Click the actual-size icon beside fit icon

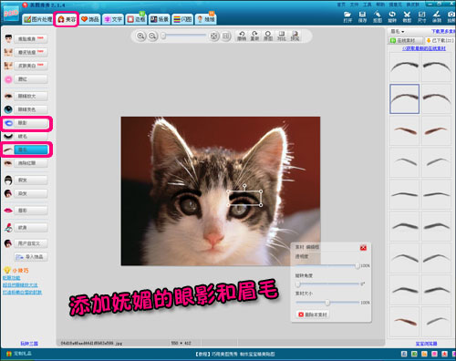226,36
